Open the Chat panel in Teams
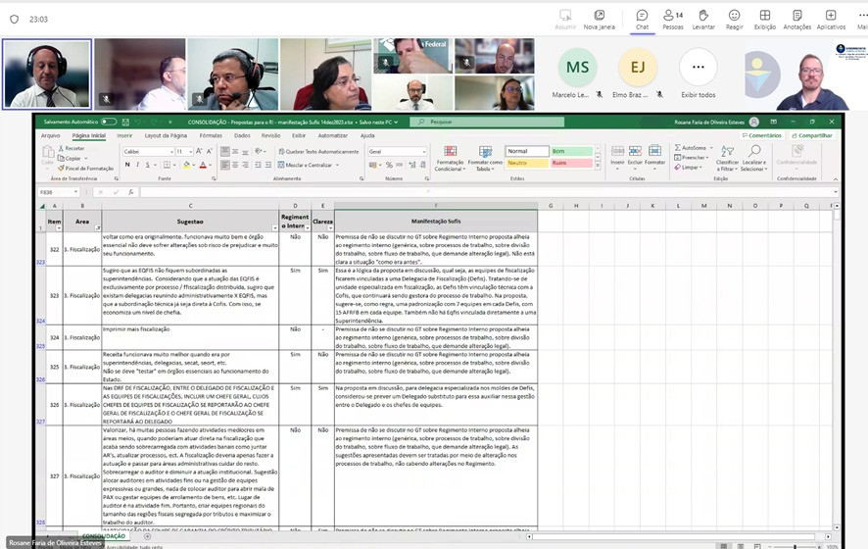The image size is (868, 549). pos(642,19)
